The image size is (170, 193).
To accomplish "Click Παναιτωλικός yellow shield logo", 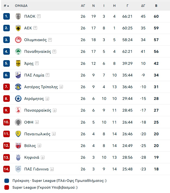I will (18, 134).
